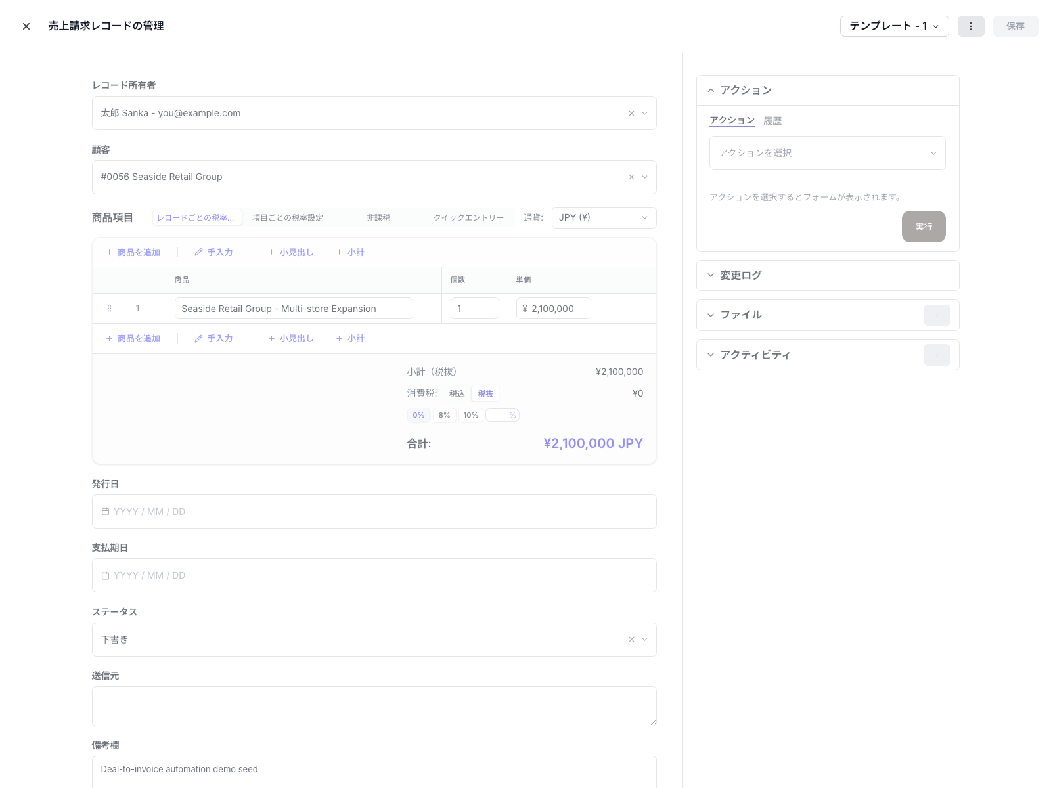Select 項目ごとの税率設定 tab
1051x788 pixels.
pyautogui.click(x=288, y=218)
